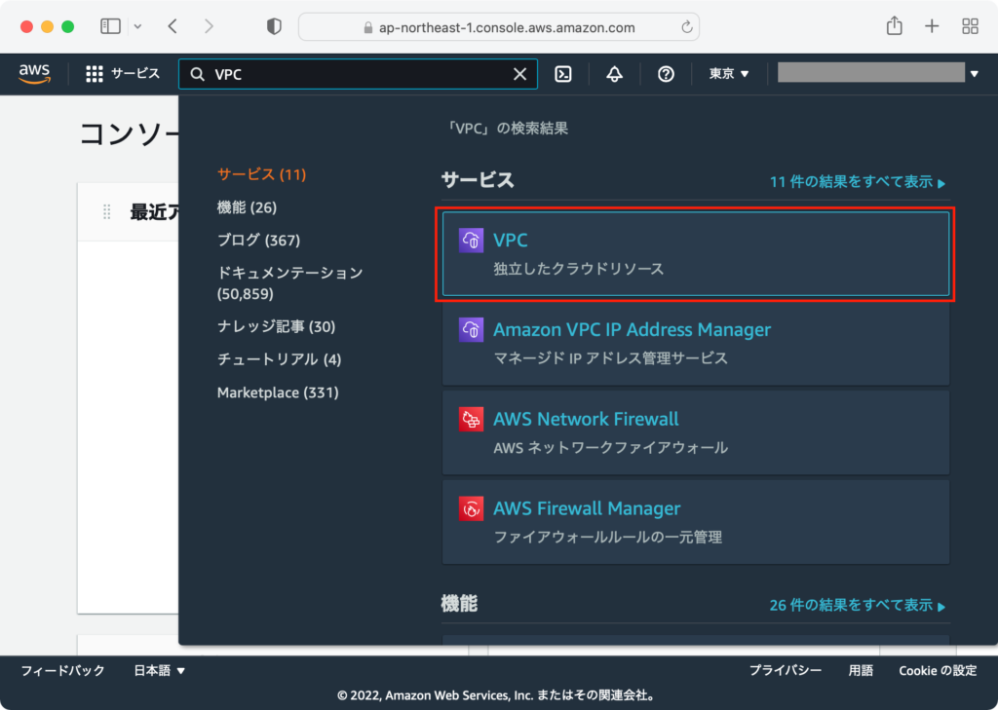The width and height of the screenshot is (998, 710).
Task: Click the Safari share icon
Action: click(895, 26)
